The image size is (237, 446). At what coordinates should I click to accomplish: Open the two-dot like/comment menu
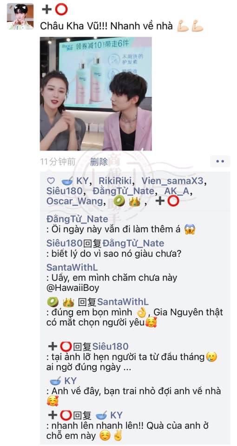[220, 161]
